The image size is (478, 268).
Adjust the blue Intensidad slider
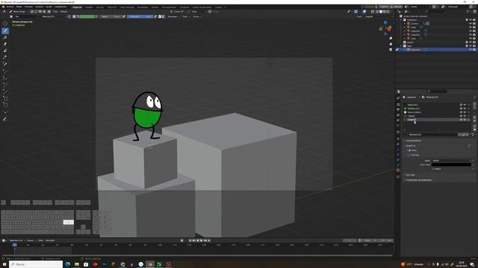pos(140,16)
